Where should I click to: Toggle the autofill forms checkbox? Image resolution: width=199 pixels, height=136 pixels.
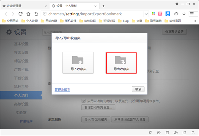point(84,101)
